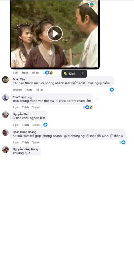
Task: Open Đoàn Quốc Hoàng's avatar
Action: (x=5, y=132)
